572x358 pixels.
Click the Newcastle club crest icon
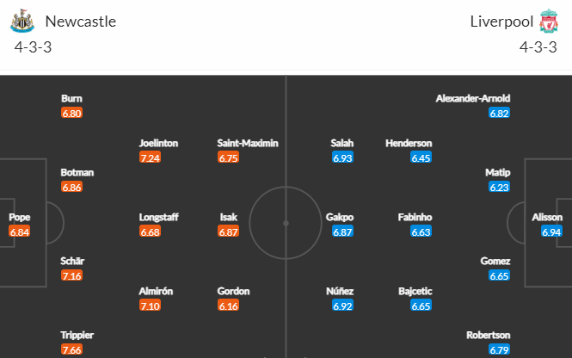(x=22, y=22)
